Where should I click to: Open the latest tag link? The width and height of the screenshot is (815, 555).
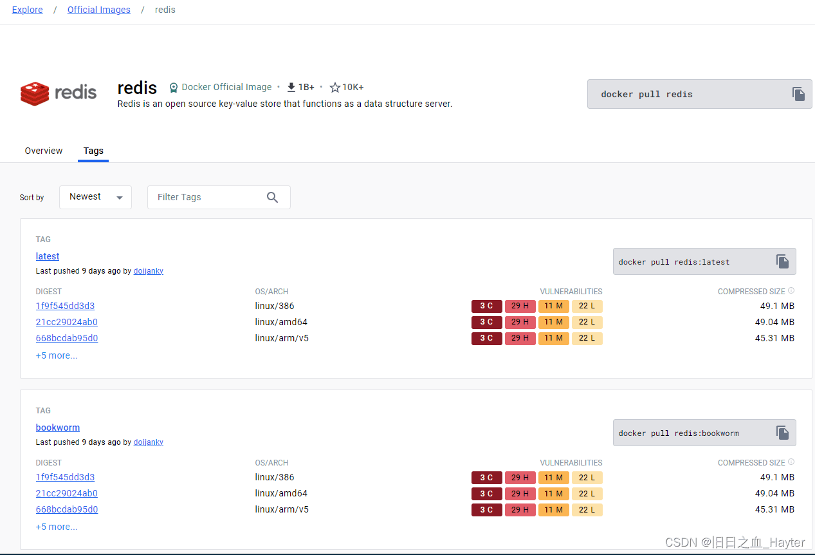pos(48,256)
